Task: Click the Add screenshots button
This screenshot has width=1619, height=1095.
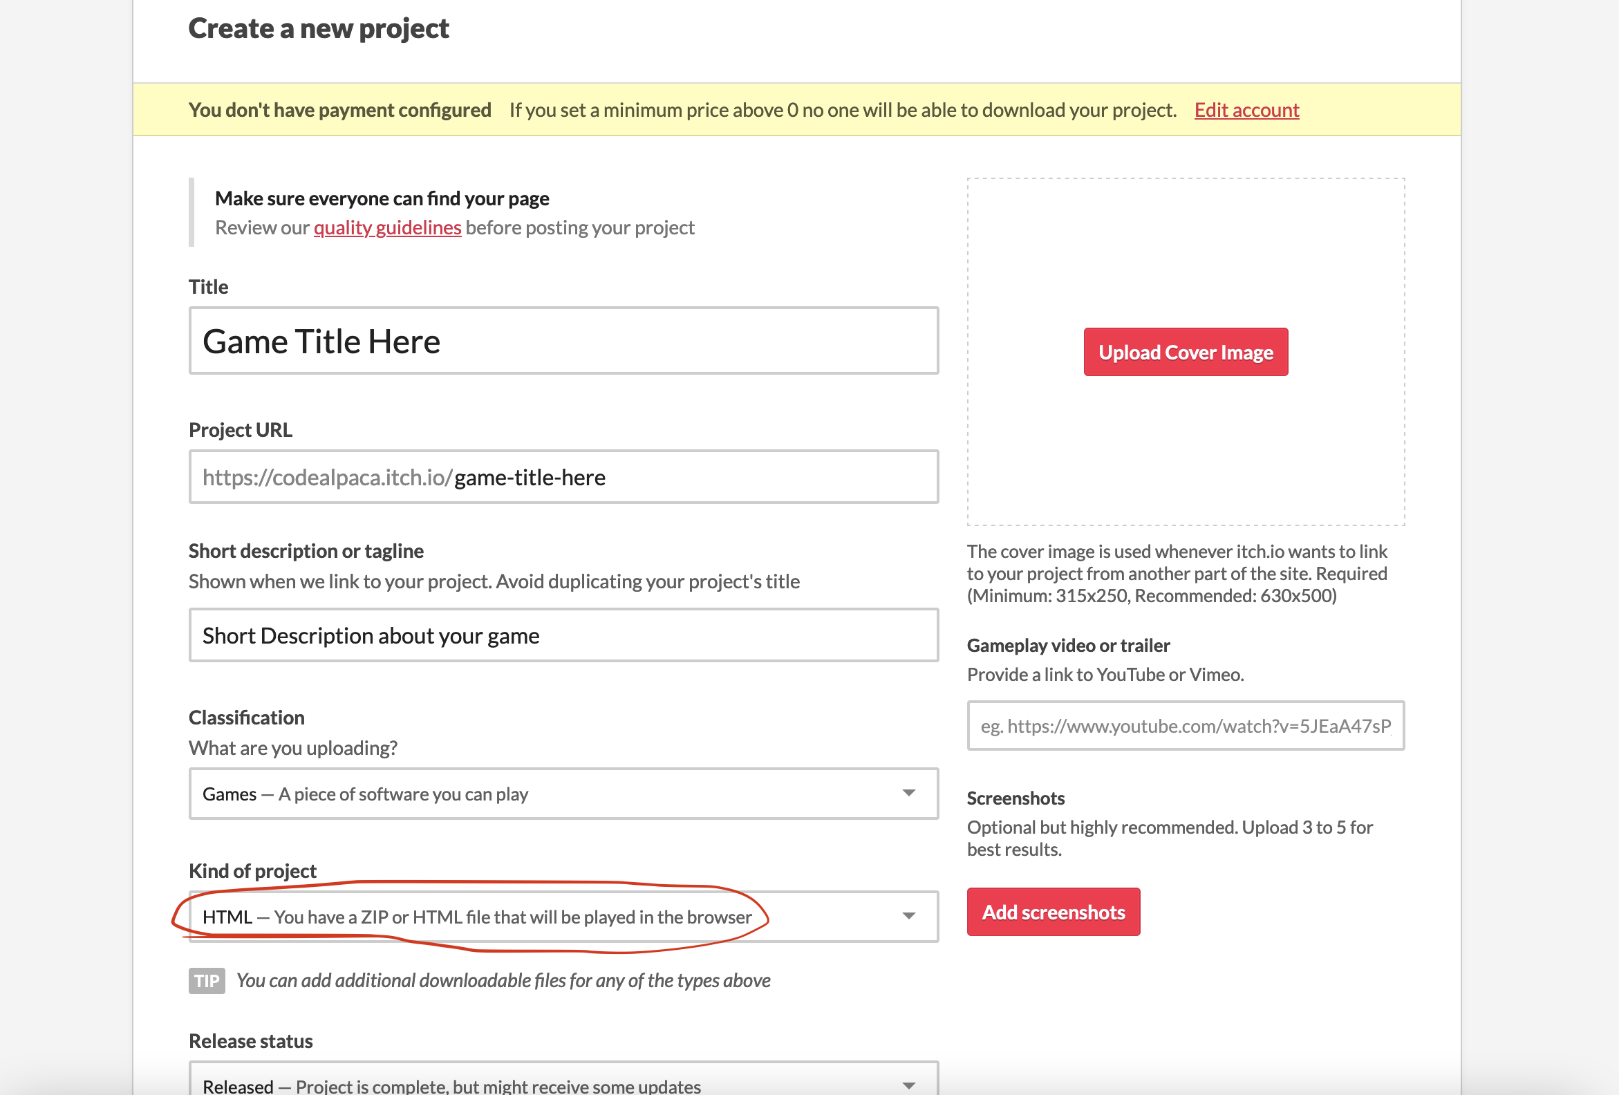Action: click(x=1053, y=912)
